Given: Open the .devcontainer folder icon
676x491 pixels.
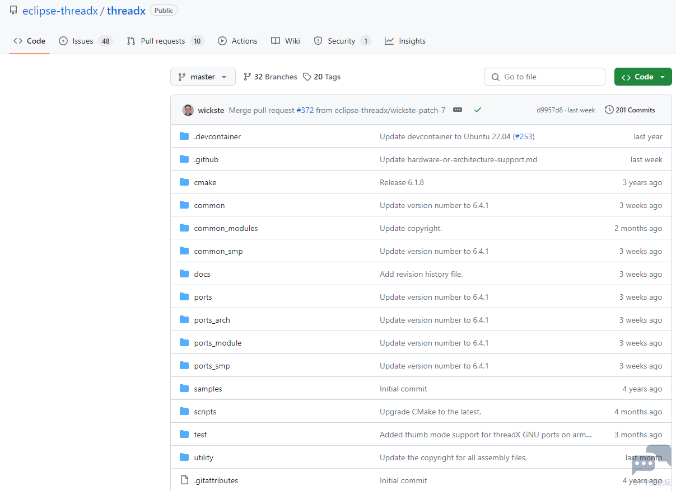Looking at the screenshot, I should pos(184,136).
